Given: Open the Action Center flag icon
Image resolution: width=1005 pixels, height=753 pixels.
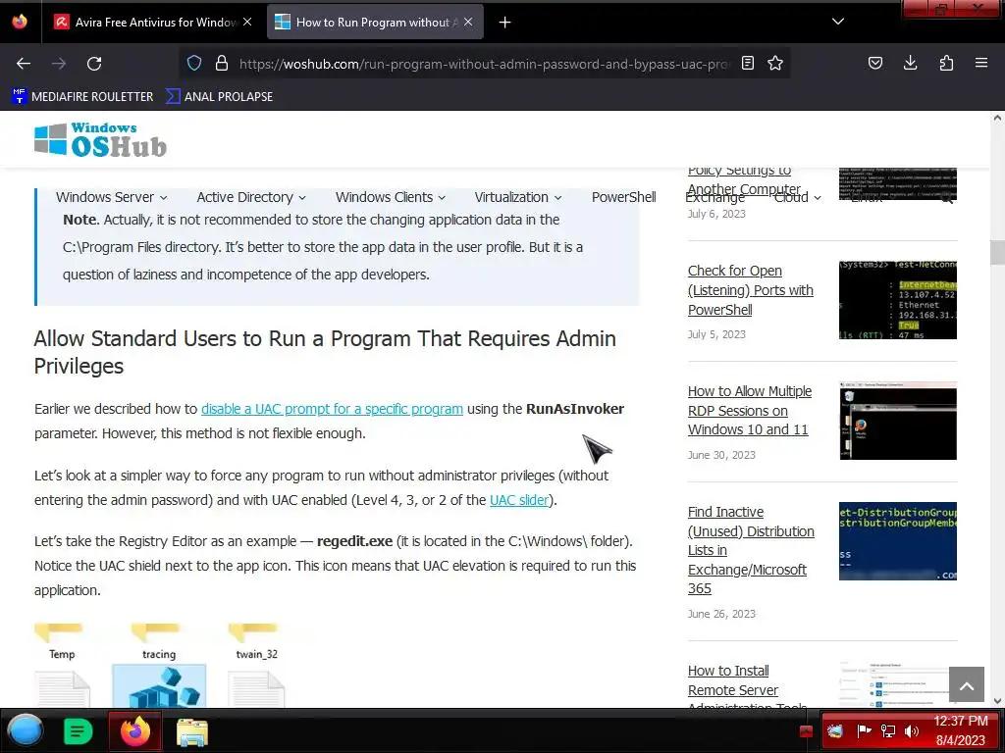Looking at the screenshot, I should pyautogui.click(x=864, y=731).
